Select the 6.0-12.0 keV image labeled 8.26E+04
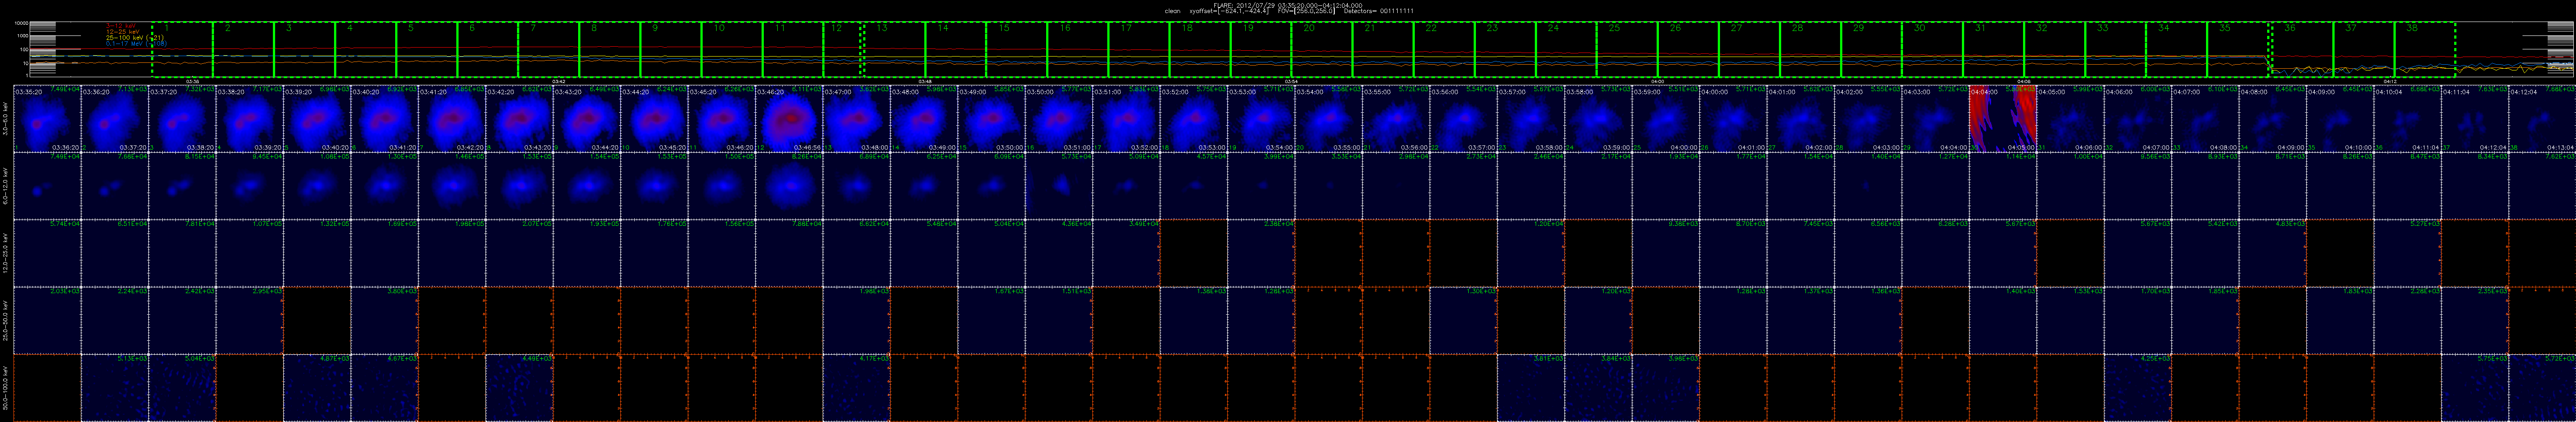 (x=789, y=185)
